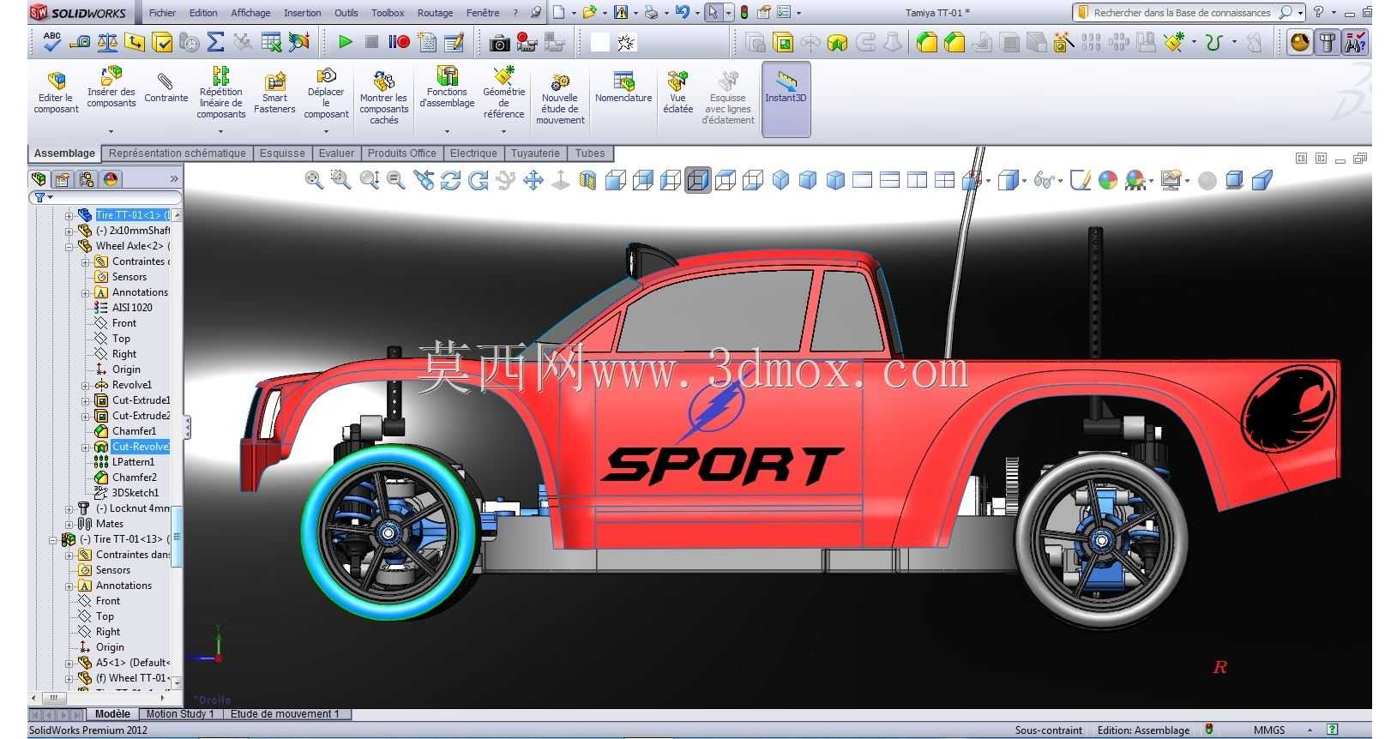The image size is (1385, 739).
Task: Select Cut-Revolve feature in tree
Action: coord(141,447)
